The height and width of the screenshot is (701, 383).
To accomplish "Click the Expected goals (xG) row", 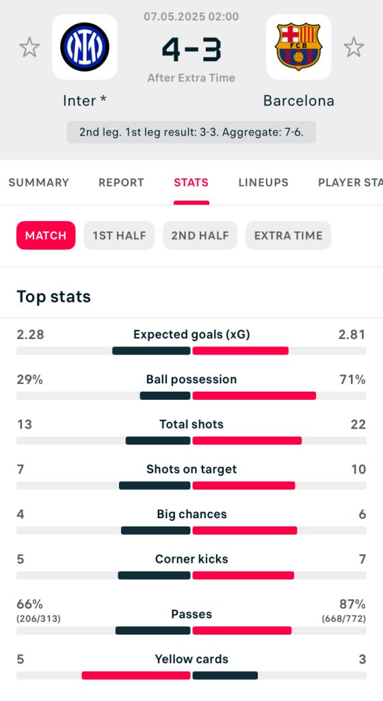I will pyautogui.click(x=191, y=342).
